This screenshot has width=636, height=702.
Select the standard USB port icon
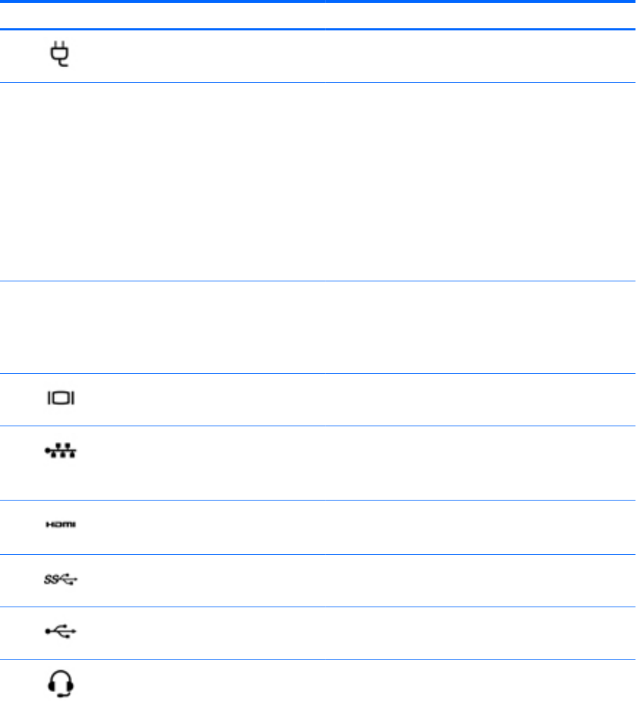[61, 631]
